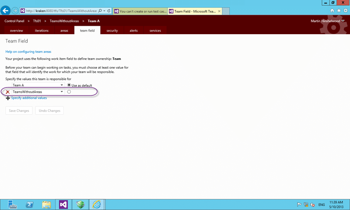Launch PowerShell from the taskbar
Image resolution: width=350 pixels, height=210 pixels.
(29, 204)
